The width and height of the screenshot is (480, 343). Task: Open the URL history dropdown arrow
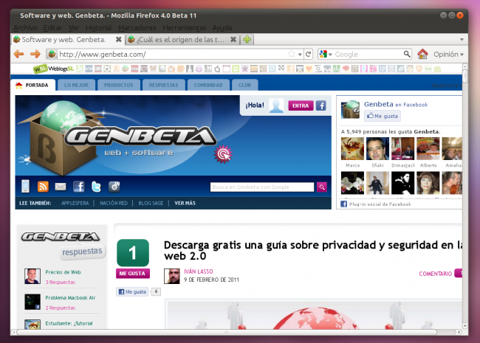pos(300,55)
